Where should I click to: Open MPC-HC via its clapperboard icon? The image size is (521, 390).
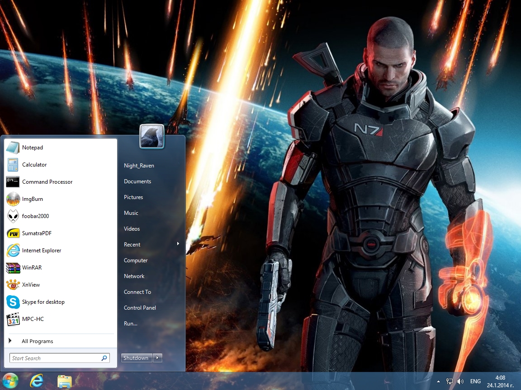coord(13,319)
